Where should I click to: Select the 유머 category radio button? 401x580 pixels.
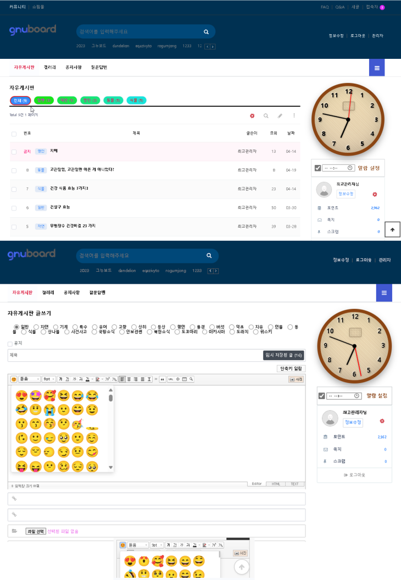(x=94, y=327)
